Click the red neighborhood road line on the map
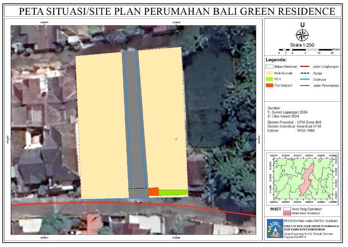Viewport: 348px width, 247px height. pyautogui.click(x=133, y=203)
